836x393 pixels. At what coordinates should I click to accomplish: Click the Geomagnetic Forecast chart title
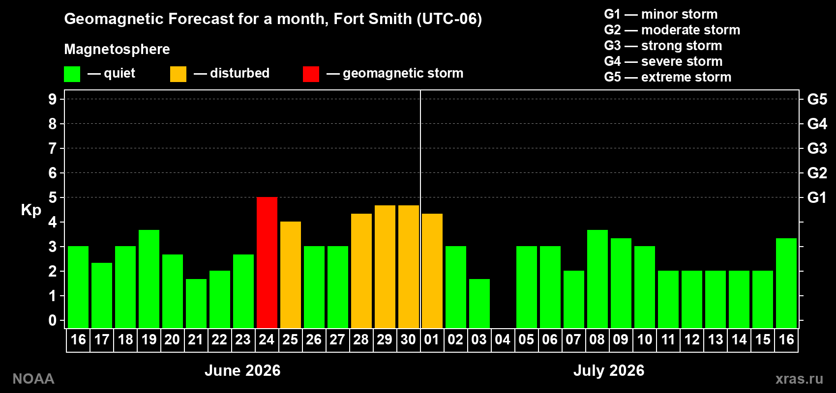273,19
